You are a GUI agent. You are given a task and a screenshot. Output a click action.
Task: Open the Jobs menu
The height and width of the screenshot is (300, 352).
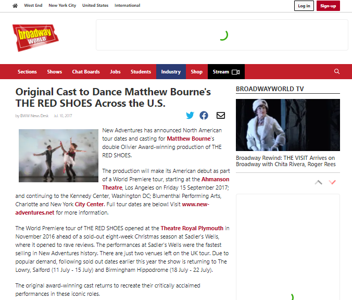tap(115, 72)
